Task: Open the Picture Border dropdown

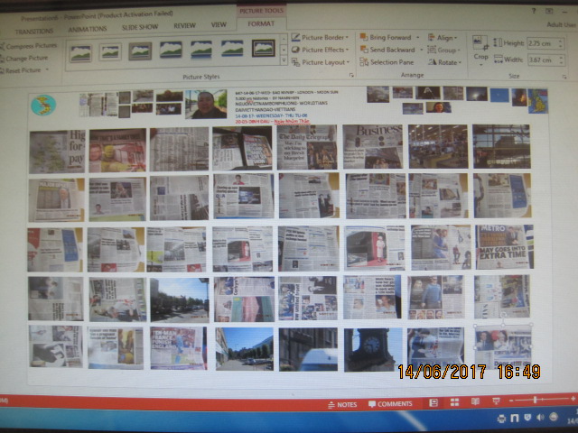Action: [321, 37]
